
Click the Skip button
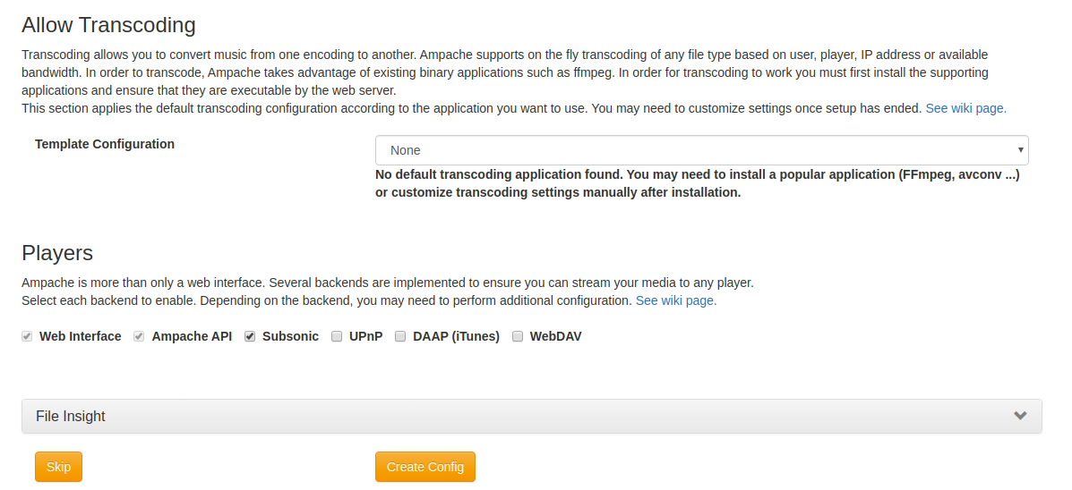[x=59, y=467]
